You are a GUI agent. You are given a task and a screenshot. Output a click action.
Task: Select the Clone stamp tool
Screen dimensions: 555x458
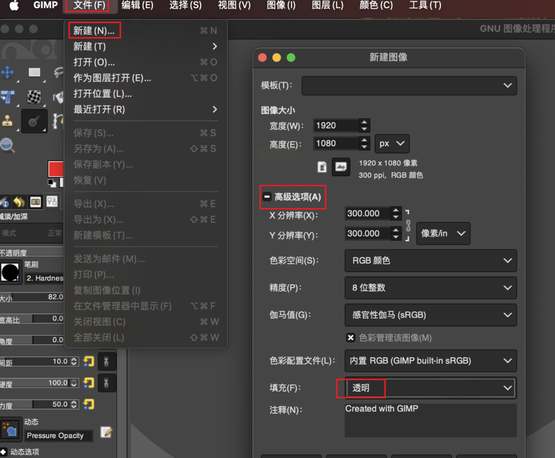tap(8, 120)
